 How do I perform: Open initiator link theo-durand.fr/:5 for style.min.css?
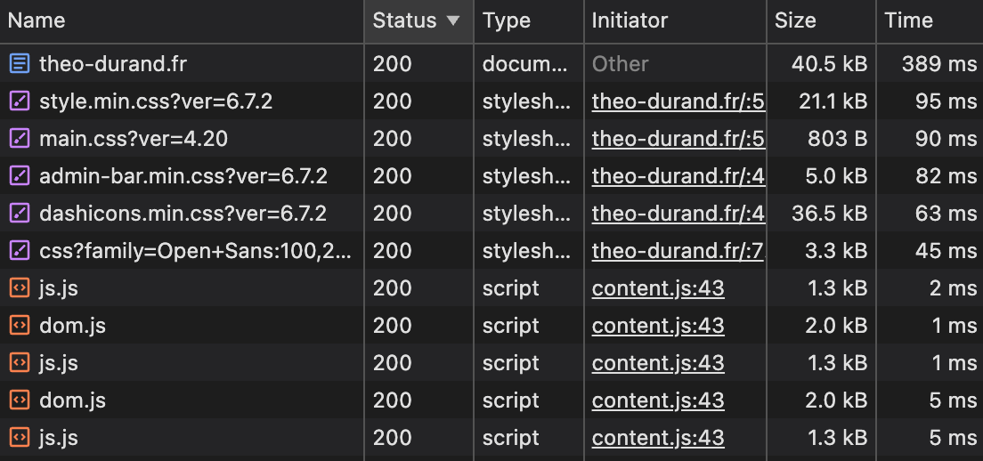pos(678,101)
